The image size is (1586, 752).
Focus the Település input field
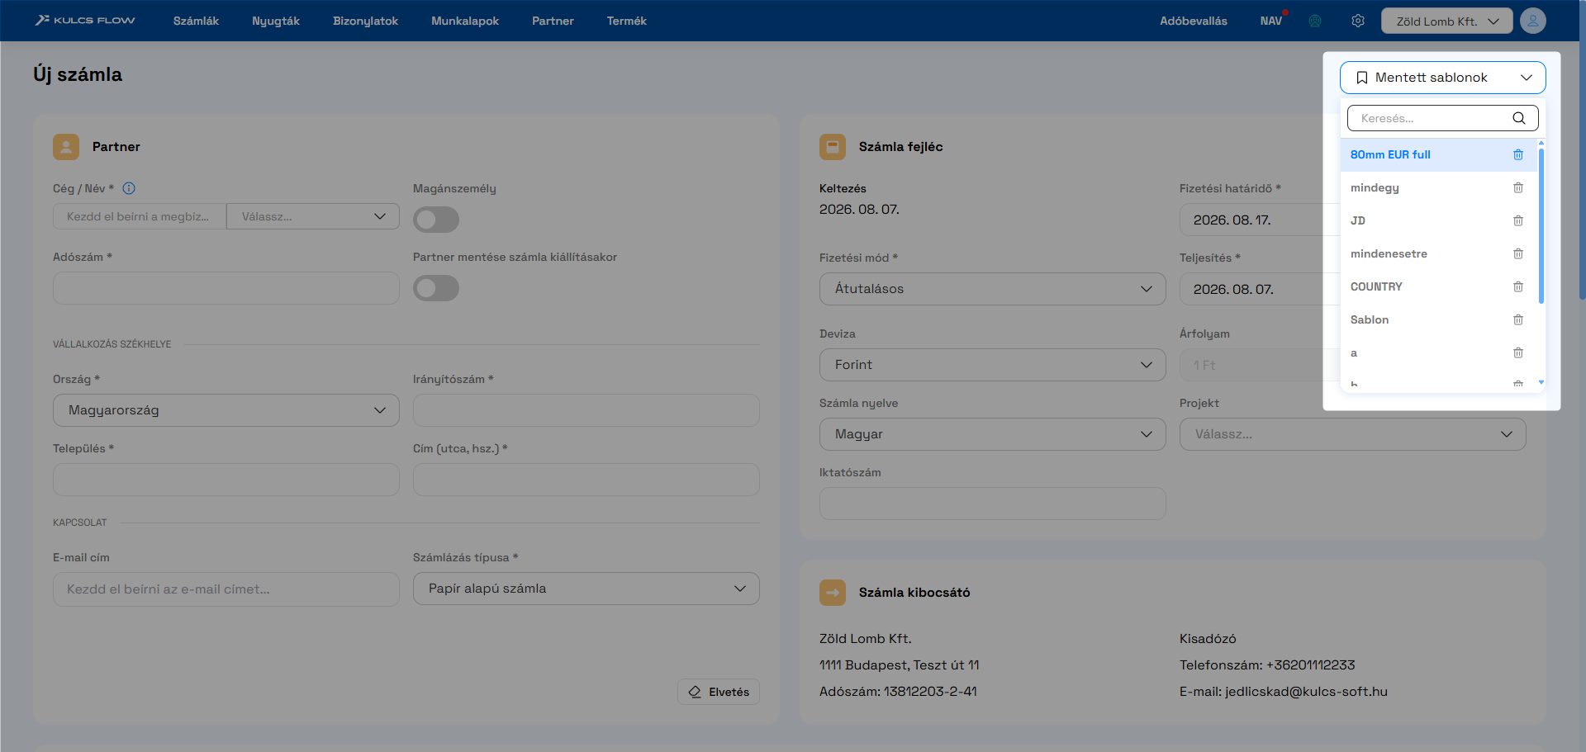tap(226, 480)
